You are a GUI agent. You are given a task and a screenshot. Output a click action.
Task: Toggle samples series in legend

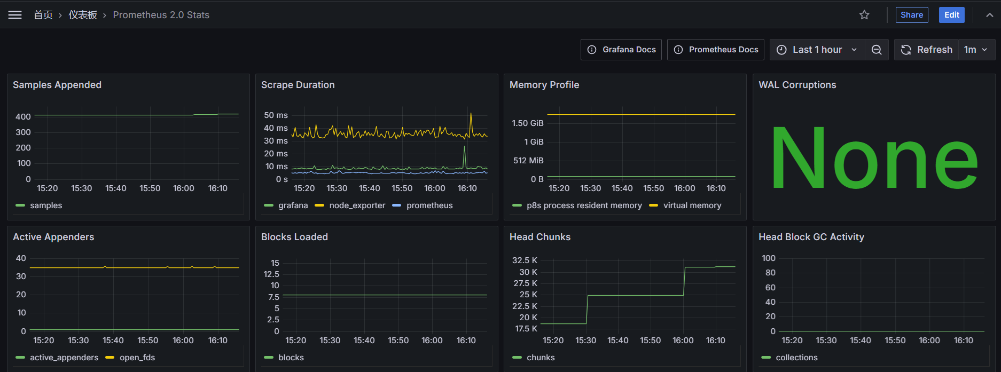pyautogui.click(x=46, y=205)
